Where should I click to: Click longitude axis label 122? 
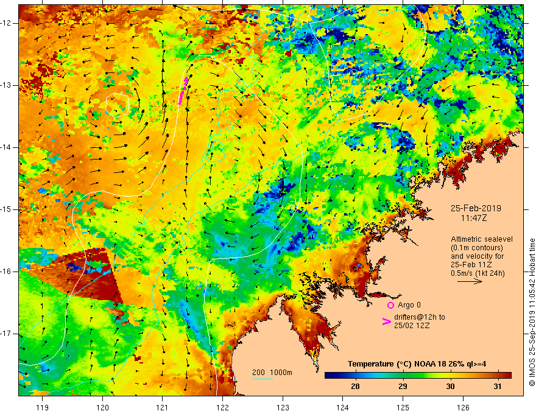[222, 407]
